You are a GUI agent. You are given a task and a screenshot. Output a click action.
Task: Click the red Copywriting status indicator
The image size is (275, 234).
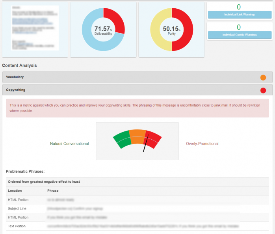click(263, 90)
